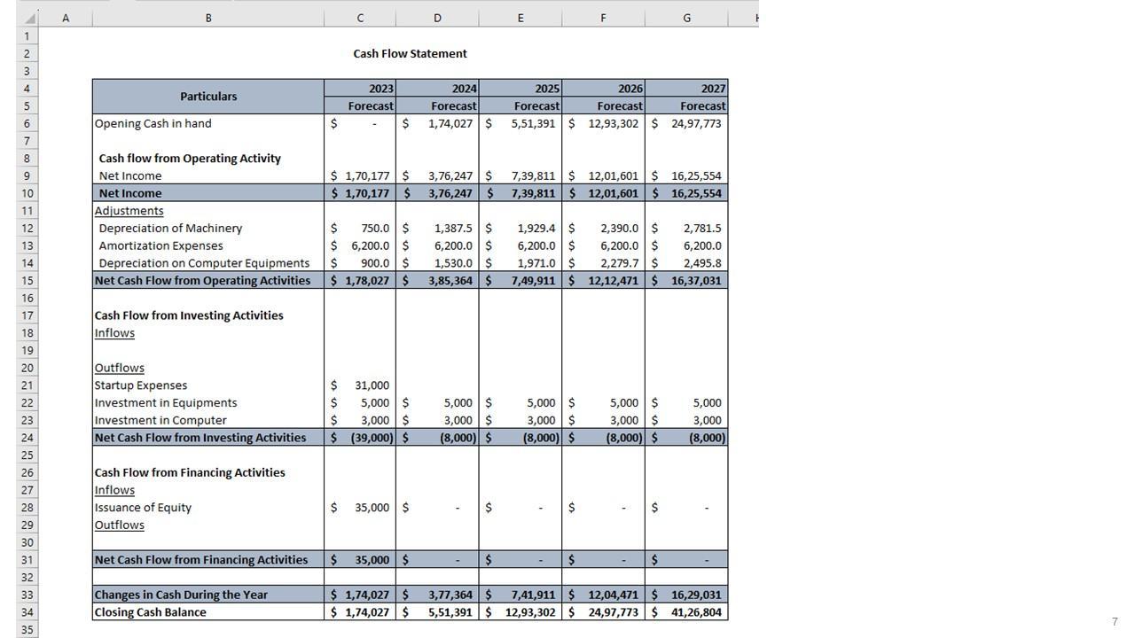Image resolution: width=1135 pixels, height=638 pixels.
Task: Select machinery depreciation value 2,390.0
Action: tap(603, 228)
